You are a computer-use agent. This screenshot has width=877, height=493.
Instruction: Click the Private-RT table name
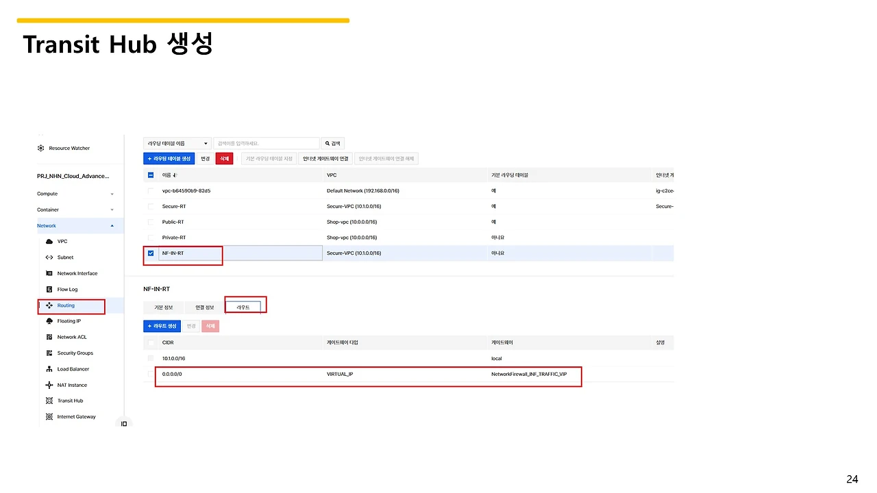pos(174,238)
